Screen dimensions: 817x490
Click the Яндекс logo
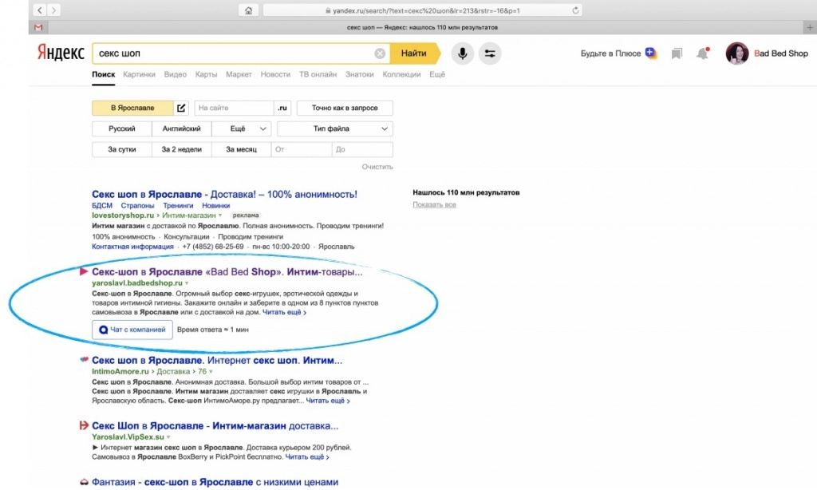pos(61,53)
